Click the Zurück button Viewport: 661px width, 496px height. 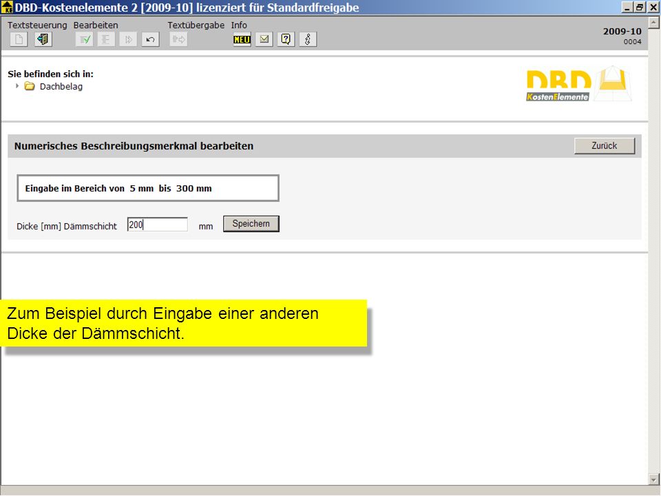coord(604,146)
